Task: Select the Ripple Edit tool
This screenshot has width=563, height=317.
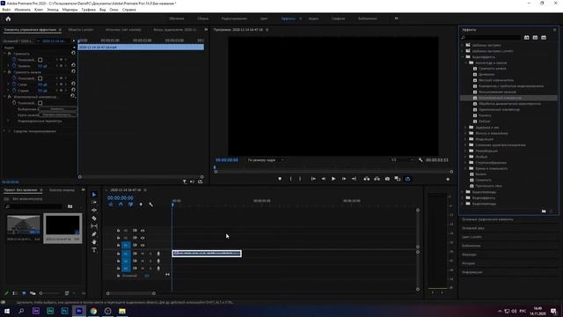Action: coord(94,210)
